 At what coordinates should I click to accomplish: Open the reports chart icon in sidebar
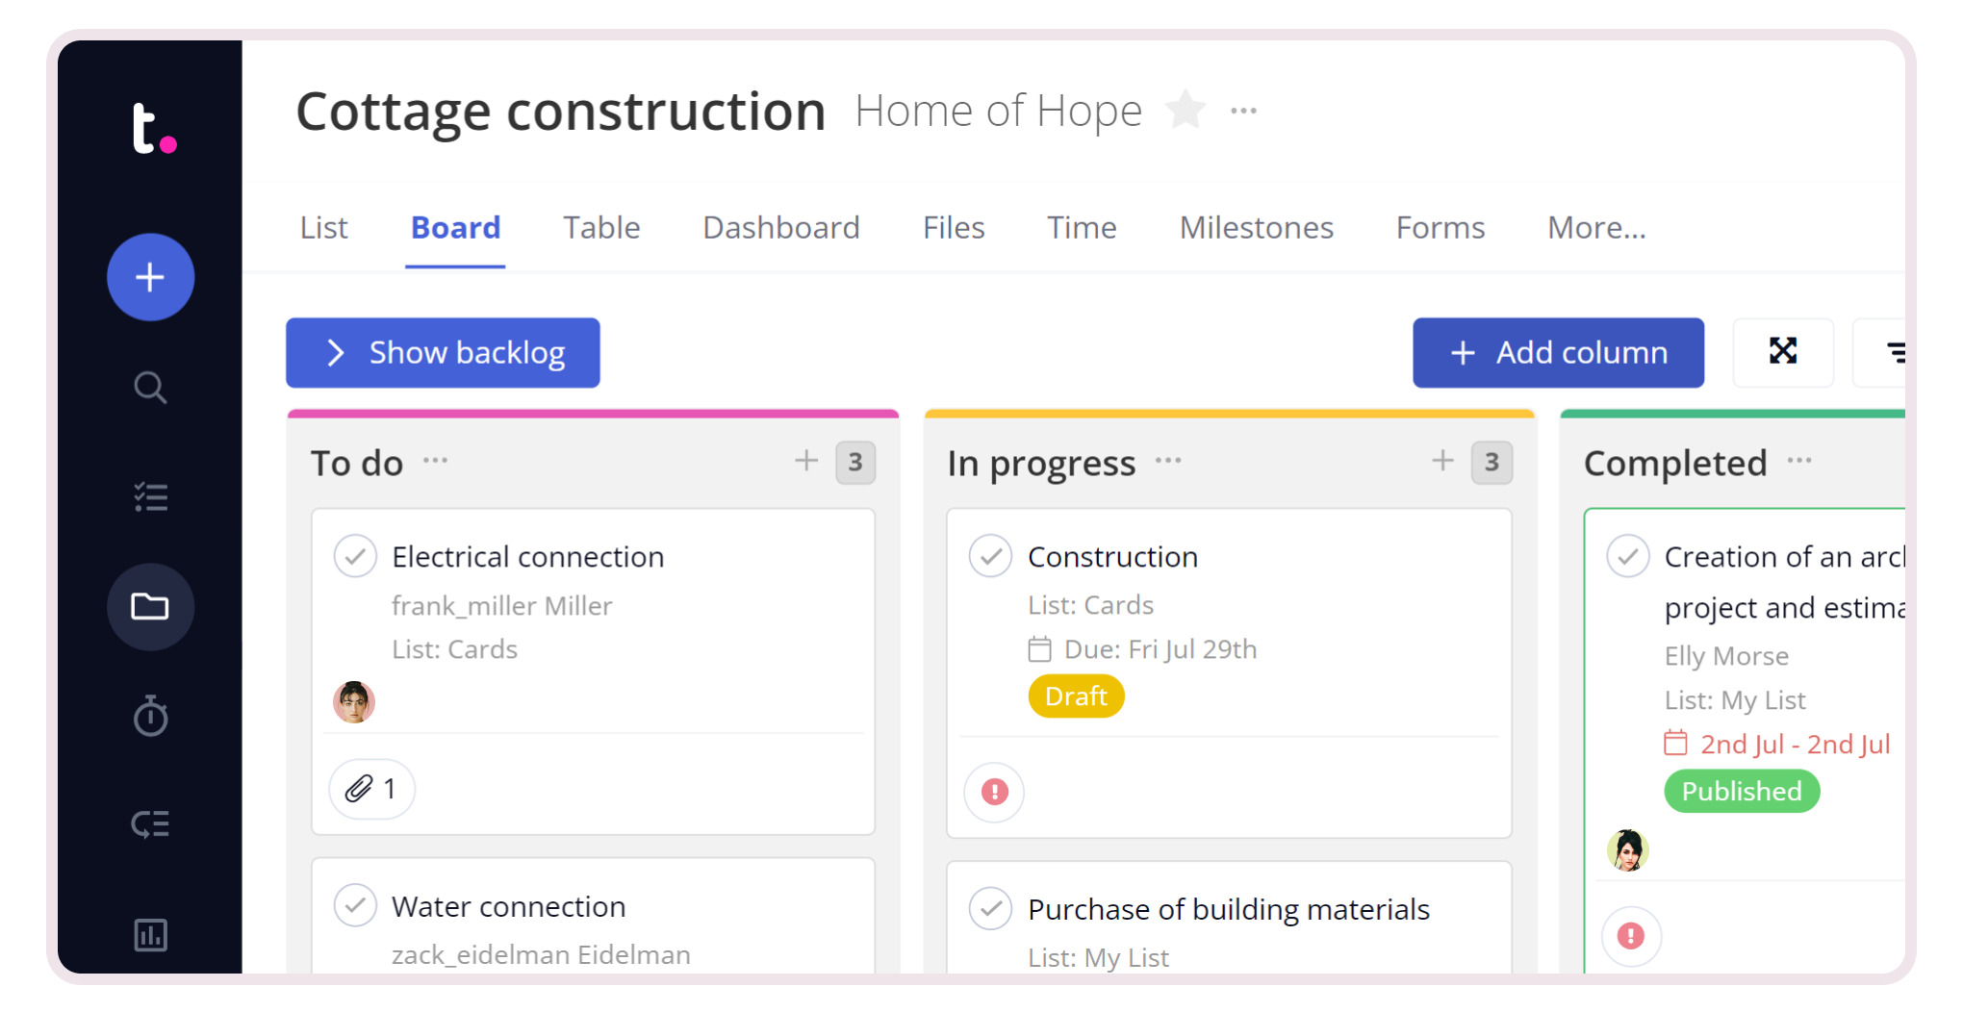point(150,934)
